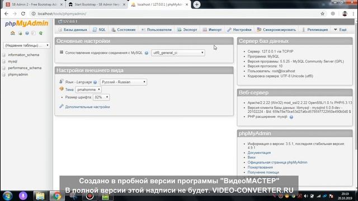Open the Состояние tab
This screenshot has height=201, width=358.
pyautogui.click(x=124, y=30)
